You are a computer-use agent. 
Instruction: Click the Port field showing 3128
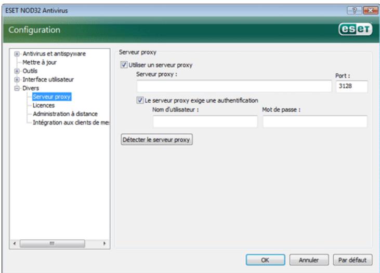point(351,86)
